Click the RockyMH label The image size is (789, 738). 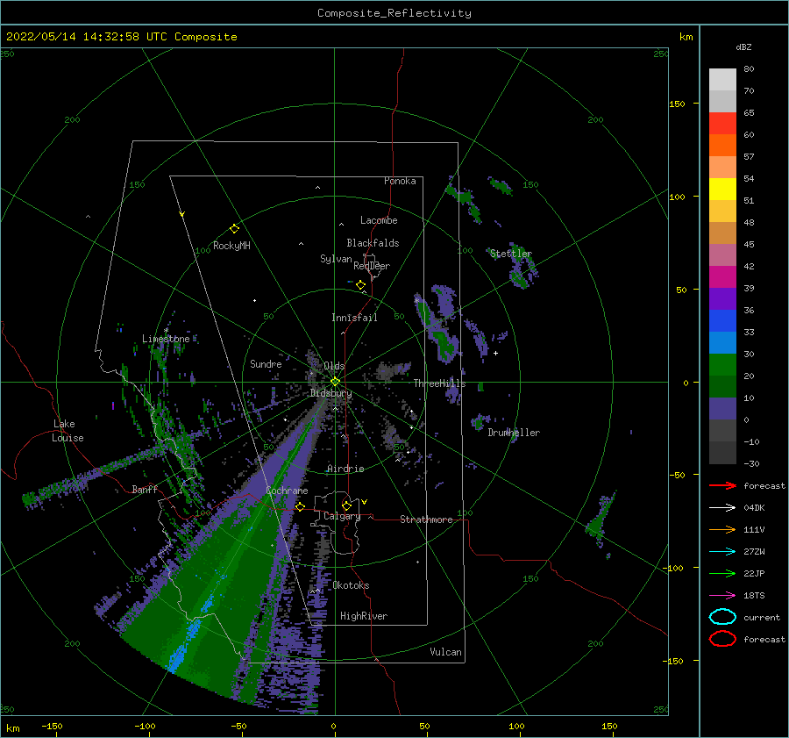tap(231, 246)
